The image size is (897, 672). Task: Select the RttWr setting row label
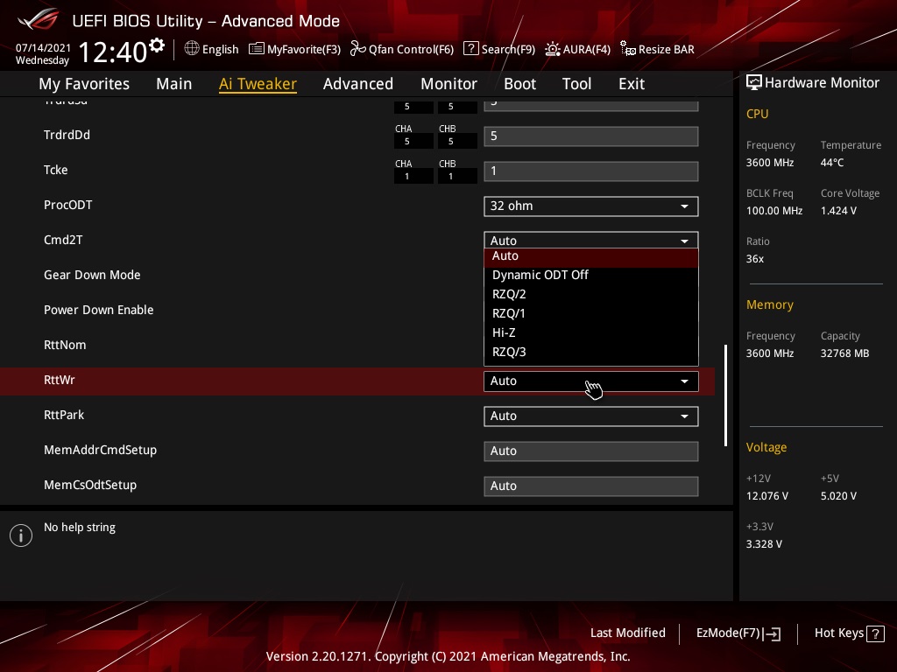pyautogui.click(x=60, y=380)
